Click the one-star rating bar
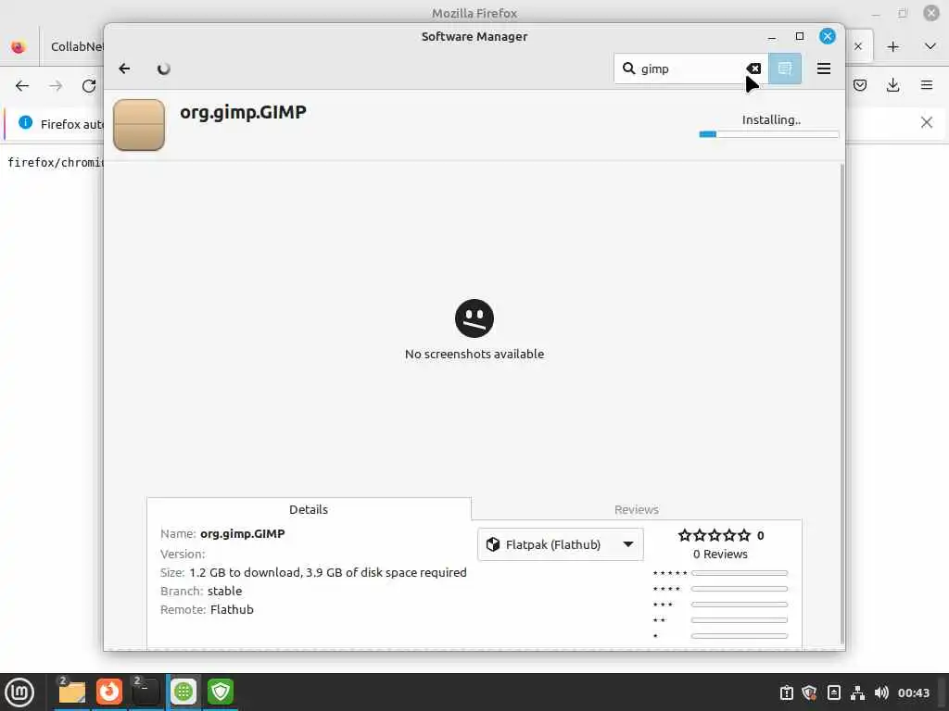The height and width of the screenshot is (711, 949). [740, 635]
